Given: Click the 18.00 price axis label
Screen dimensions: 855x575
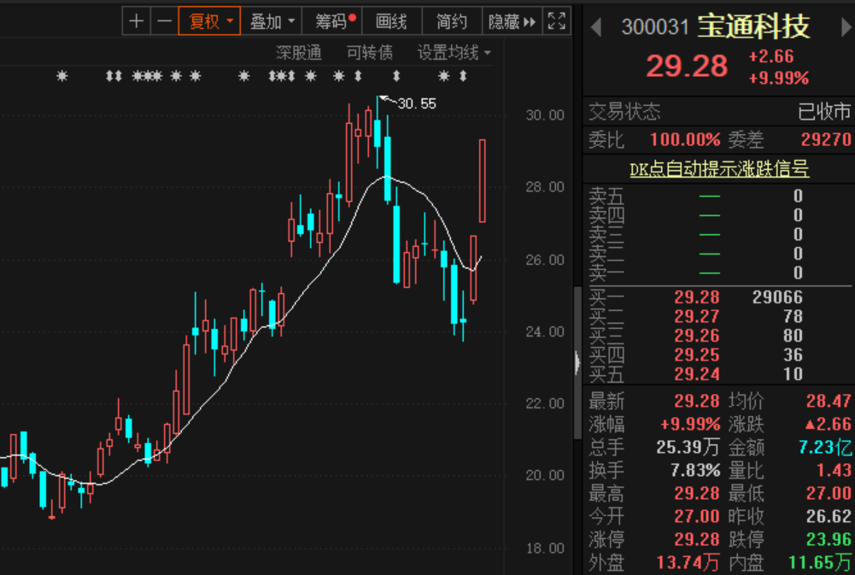Looking at the screenshot, I should (545, 549).
